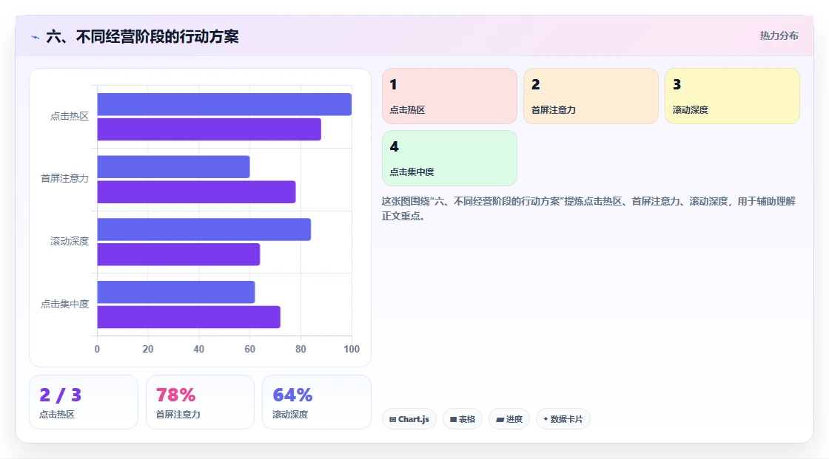Click the purple 滚动深度 bar
This screenshot has width=829, height=459.
tap(178, 254)
